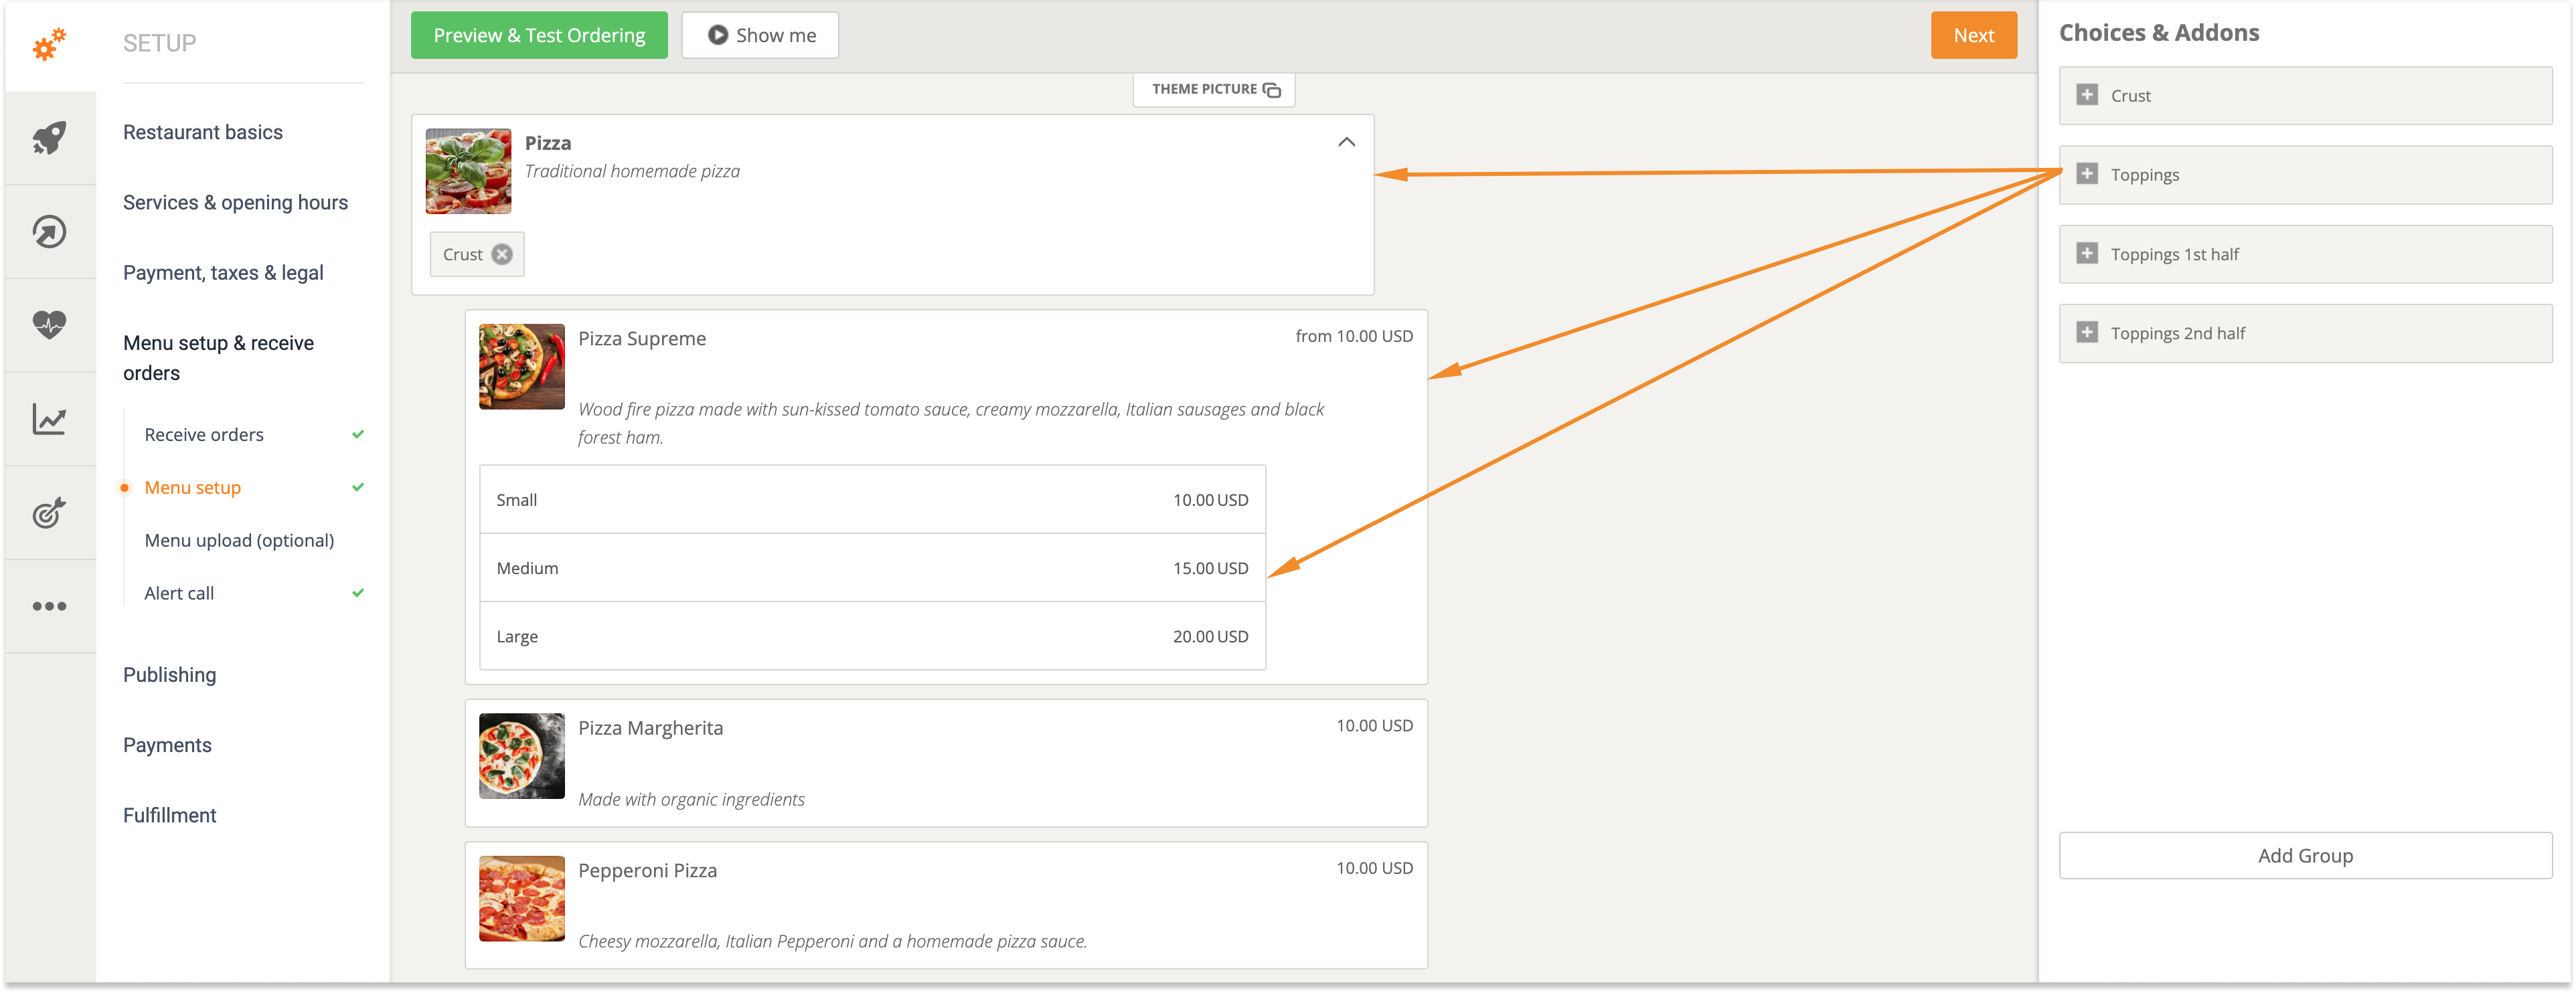Open the Theme Picture selector

click(x=1214, y=89)
